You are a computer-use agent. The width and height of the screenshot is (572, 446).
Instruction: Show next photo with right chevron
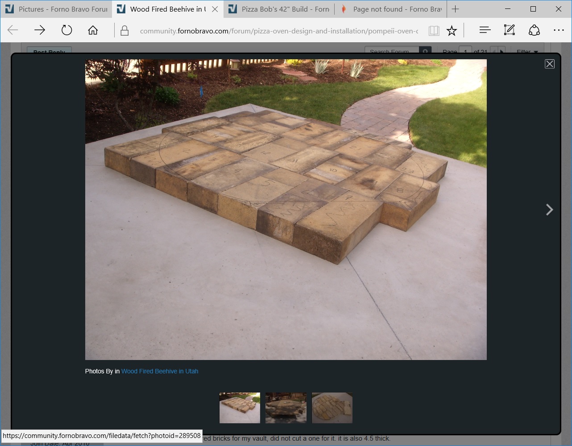[x=549, y=210]
